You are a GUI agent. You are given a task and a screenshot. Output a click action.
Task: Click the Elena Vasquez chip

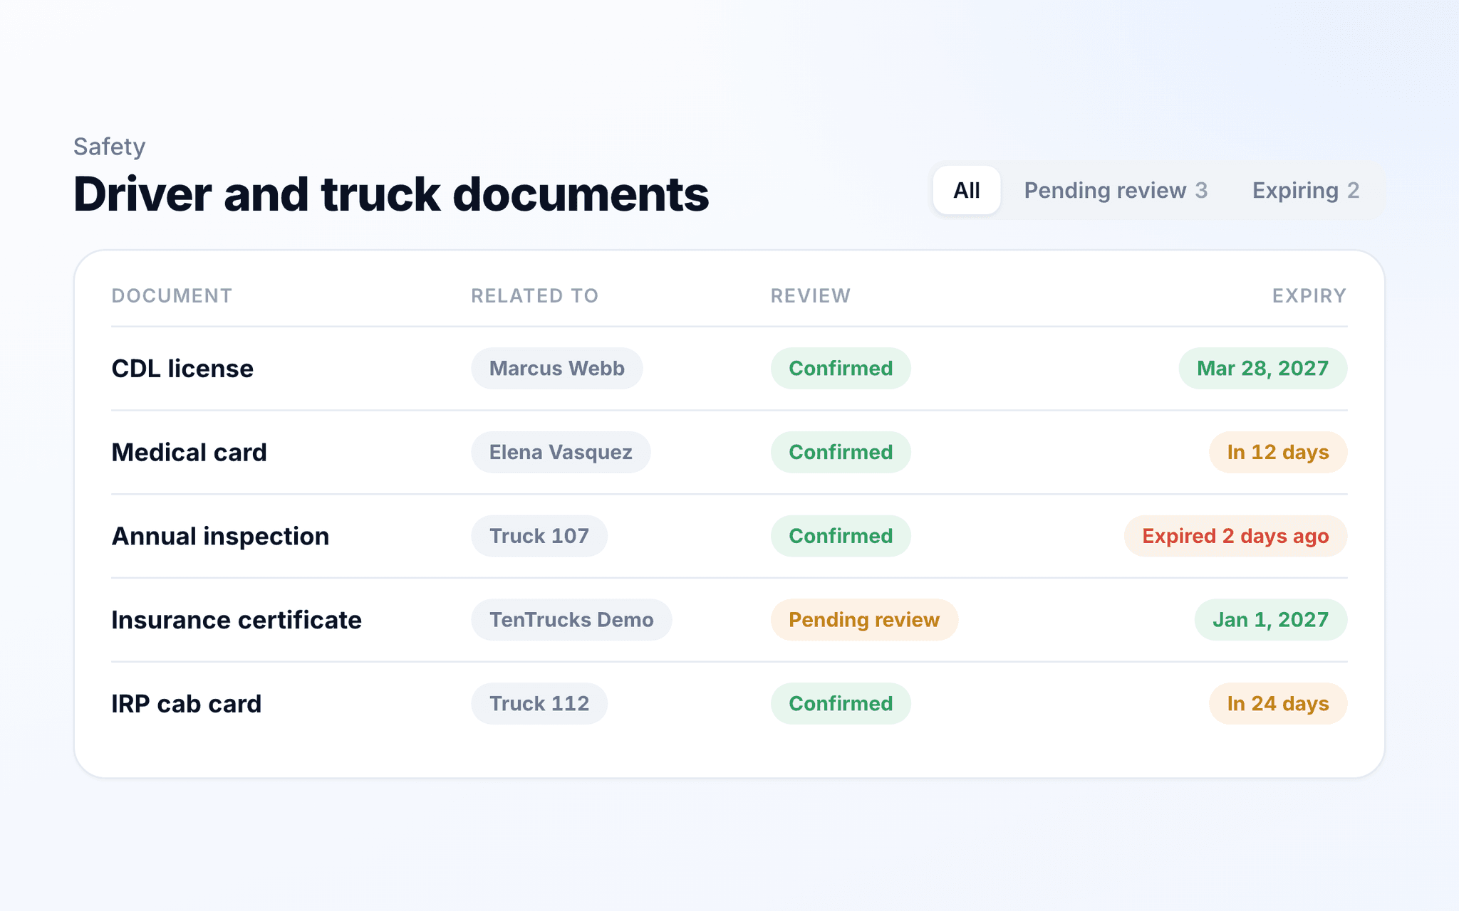[x=561, y=453]
